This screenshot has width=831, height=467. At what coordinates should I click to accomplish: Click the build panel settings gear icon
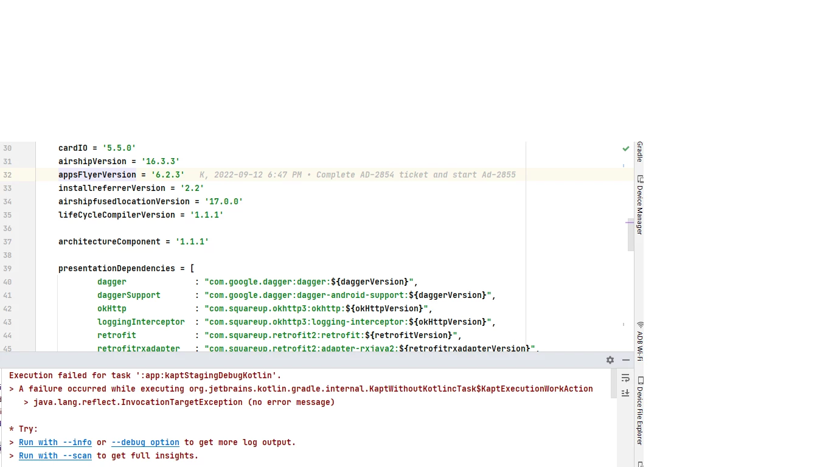tap(610, 360)
